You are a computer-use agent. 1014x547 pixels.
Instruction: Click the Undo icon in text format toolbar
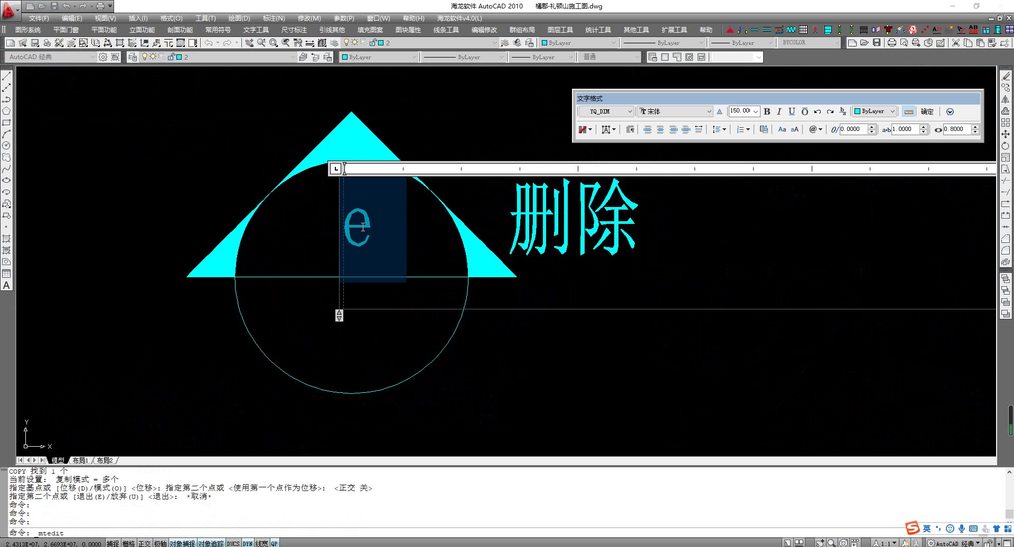(817, 111)
